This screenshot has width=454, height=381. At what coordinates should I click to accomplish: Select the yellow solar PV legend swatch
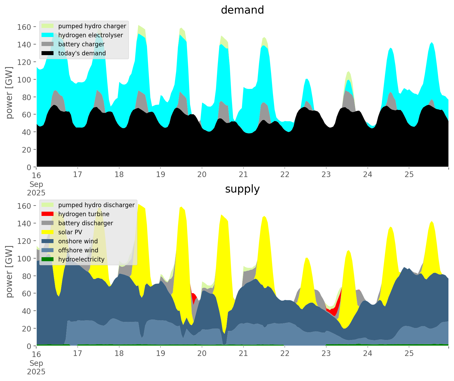click(x=48, y=232)
